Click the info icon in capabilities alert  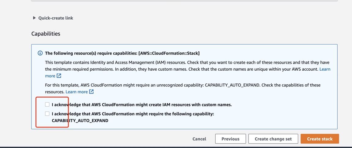(x=40, y=53)
